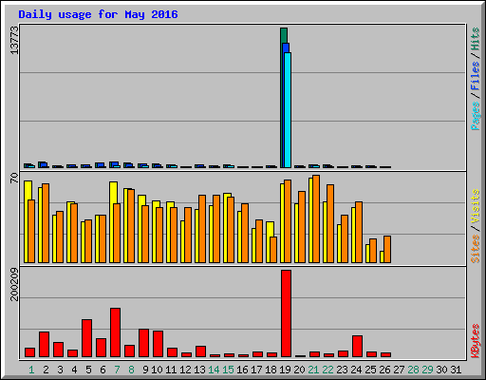Click day 31 on the x-axis
Viewport: 486px width, 380px height.
(456, 370)
